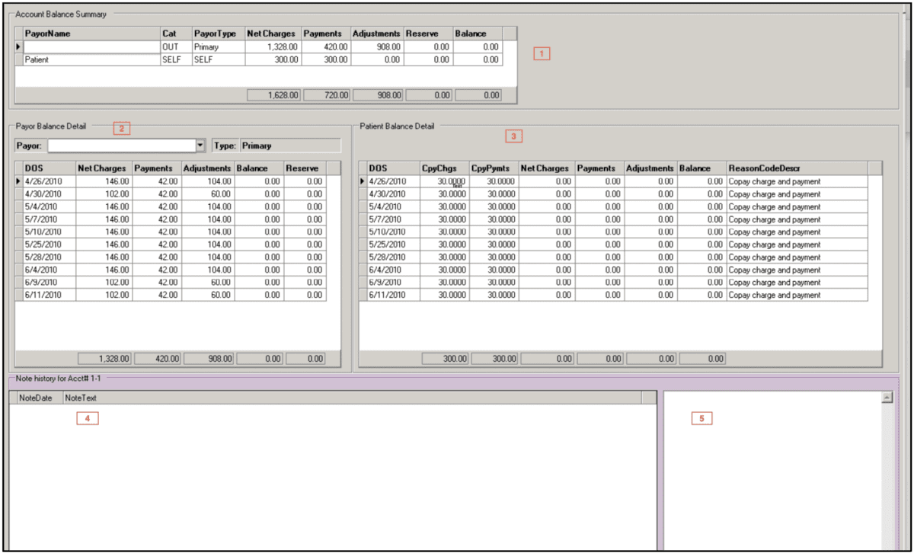
Task: Click the NoteText column header
Action: 80,397
